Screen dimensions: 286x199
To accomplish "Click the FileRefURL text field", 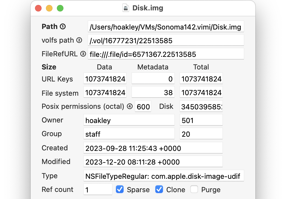I will [166, 54].
